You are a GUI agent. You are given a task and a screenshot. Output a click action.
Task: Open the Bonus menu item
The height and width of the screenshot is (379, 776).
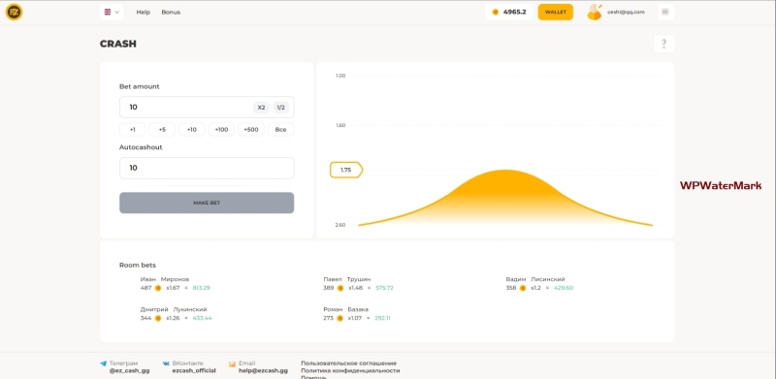point(171,13)
